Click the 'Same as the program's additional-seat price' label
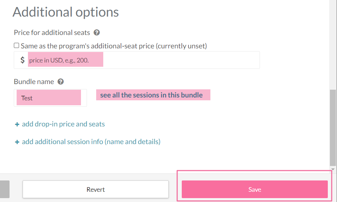337x202 pixels. [114, 46]
